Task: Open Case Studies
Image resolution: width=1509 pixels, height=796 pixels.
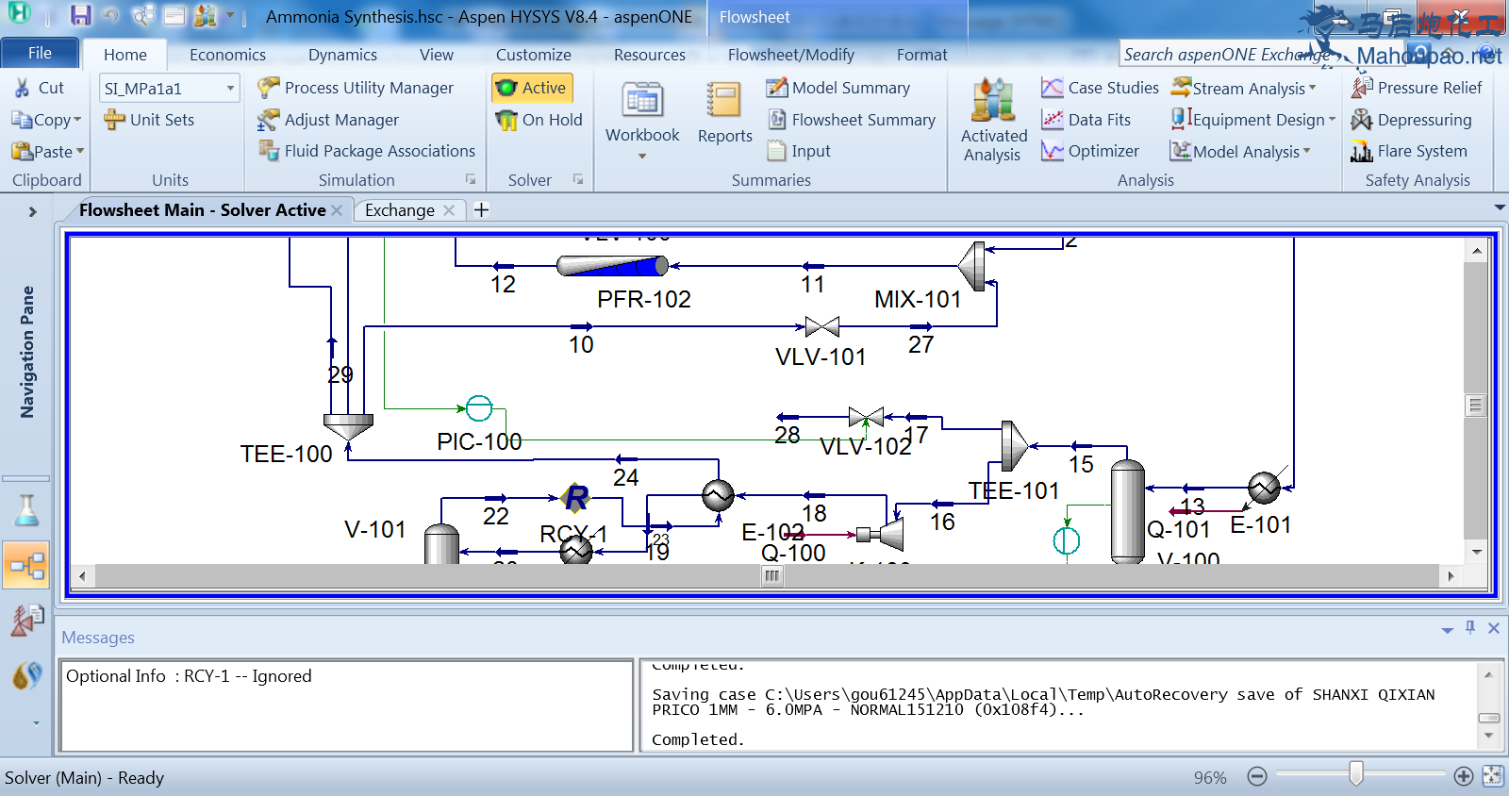Action: coord(1100,88)
